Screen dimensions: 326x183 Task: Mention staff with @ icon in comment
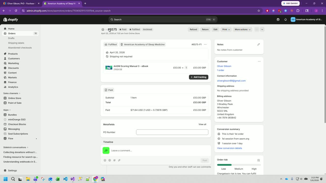pos(110,160)
